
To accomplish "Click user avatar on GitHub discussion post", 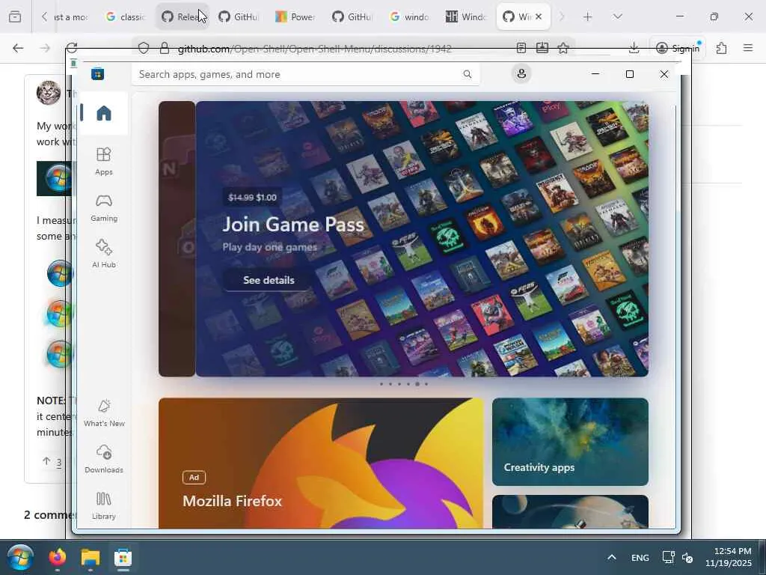I will 49,92.
